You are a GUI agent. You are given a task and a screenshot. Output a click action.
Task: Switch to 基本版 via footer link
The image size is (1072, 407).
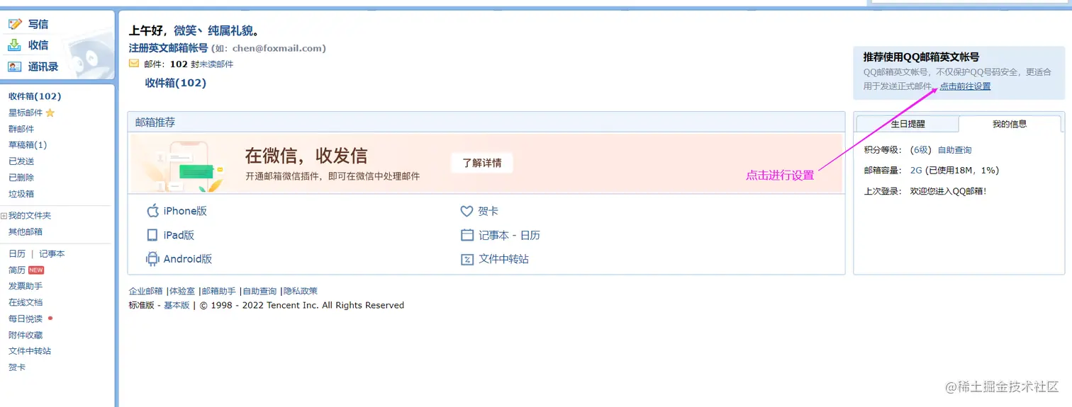pyautogui.click(x=177, y=306)
